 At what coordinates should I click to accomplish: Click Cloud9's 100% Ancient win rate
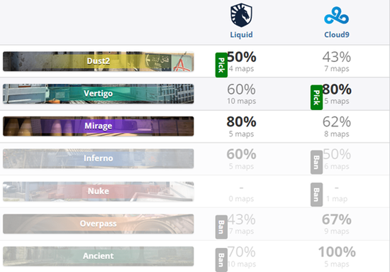click(x=337, y=252)
